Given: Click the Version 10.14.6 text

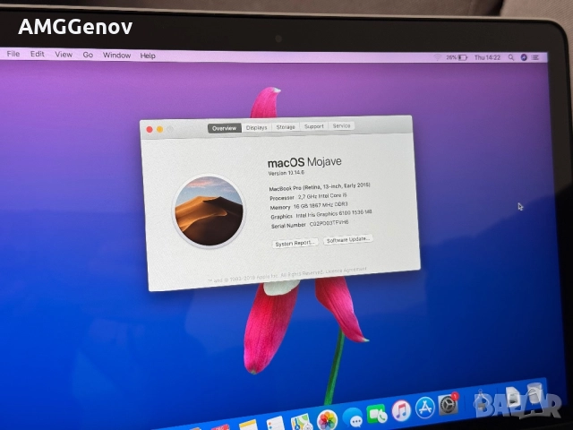Looking at the screenshot, I should 286,173.
